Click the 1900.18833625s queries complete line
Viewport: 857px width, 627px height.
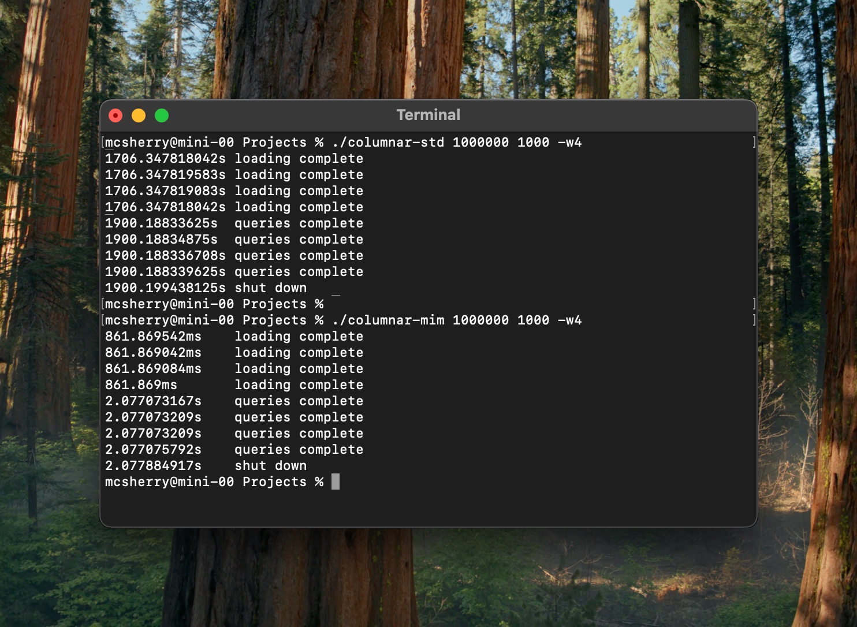tap(234, 223)
